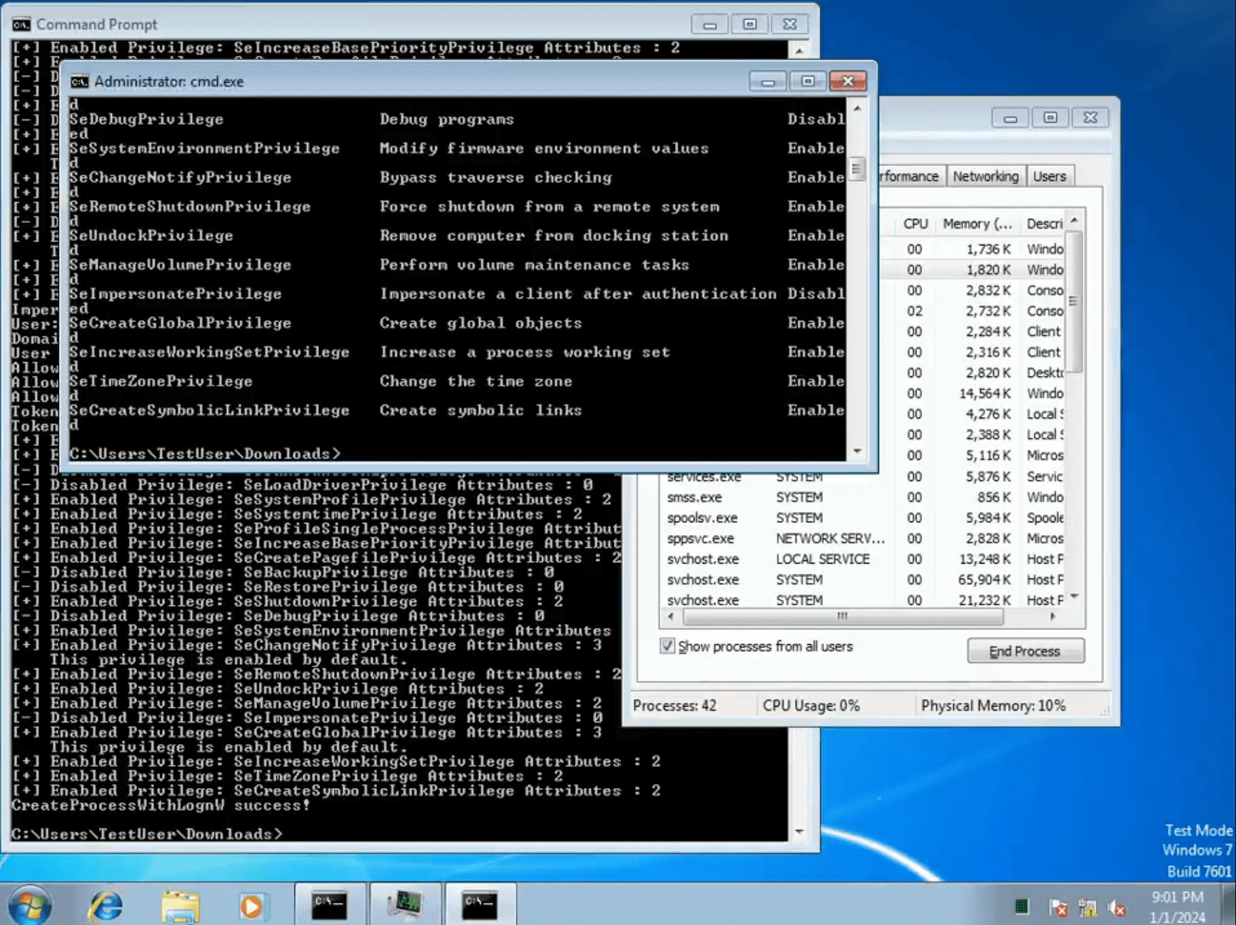Toggle Show processes from all users checkbox
Viewport: 1236px width, 925px height.
667,646
